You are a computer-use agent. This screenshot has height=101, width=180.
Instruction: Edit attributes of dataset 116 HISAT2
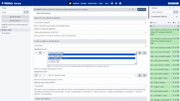176,30
